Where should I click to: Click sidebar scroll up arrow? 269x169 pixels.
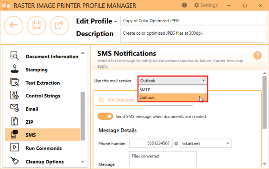click(82, 53)
